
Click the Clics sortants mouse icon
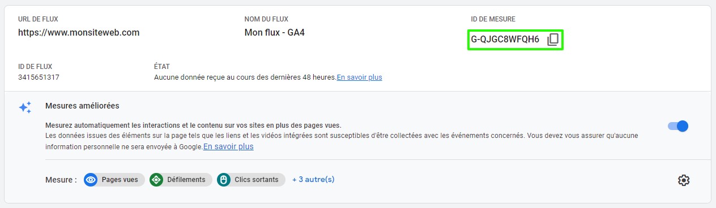point(224,180)
